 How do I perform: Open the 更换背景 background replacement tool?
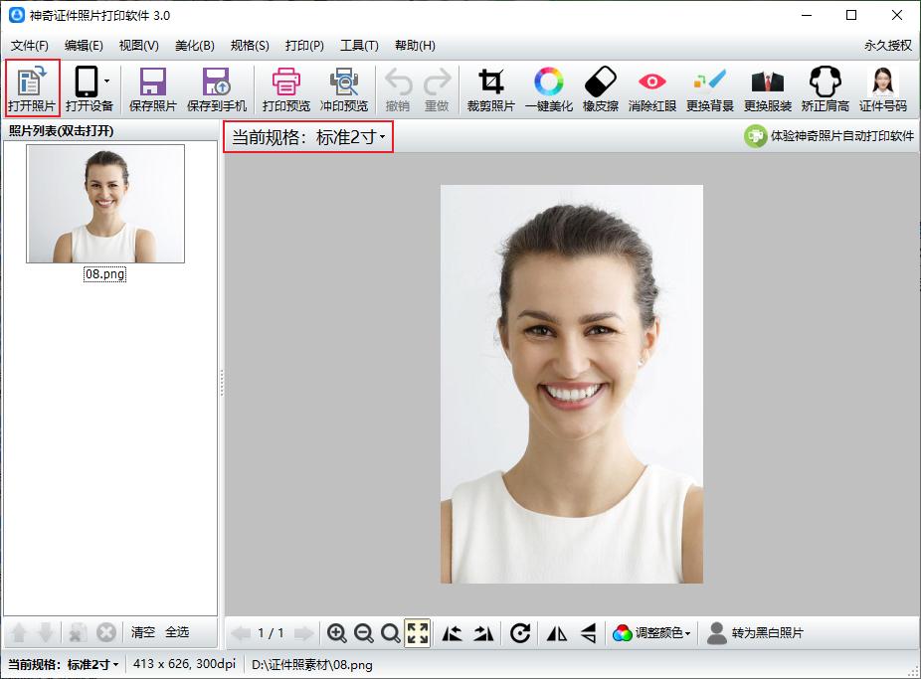click(x=710, y=88)
